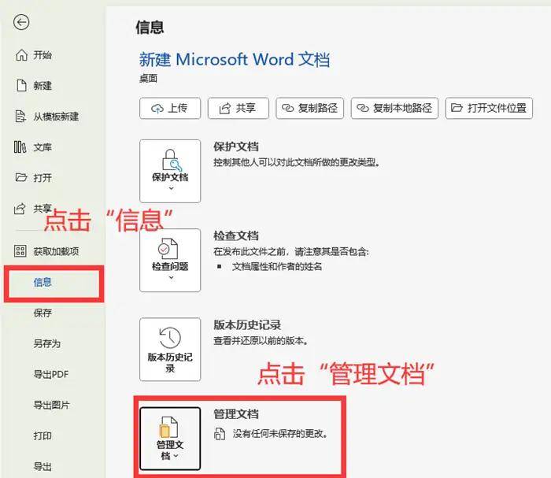Click the clock version history icon
The height and width of the screenshot is (478, 551).
point(170,338)
